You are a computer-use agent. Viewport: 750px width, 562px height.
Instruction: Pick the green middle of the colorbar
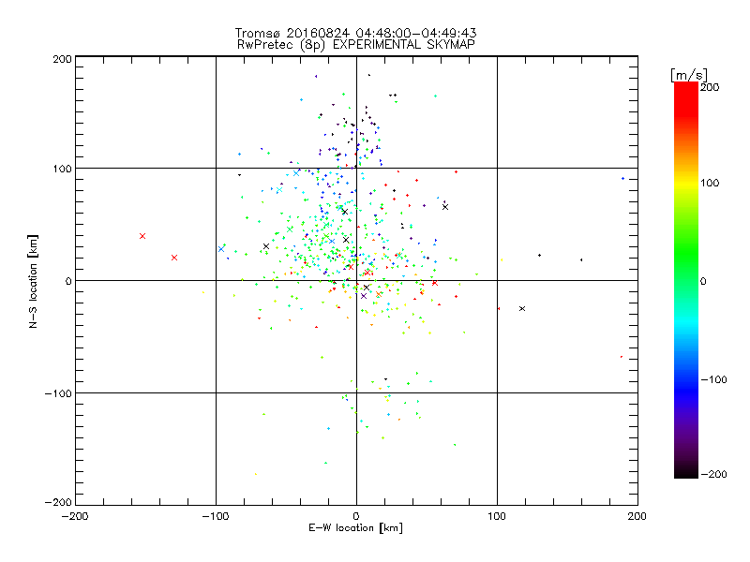pyautogui.click(x=686, y=259)
